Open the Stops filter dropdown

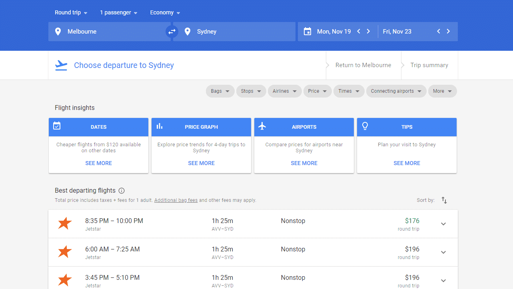[251, 91]
